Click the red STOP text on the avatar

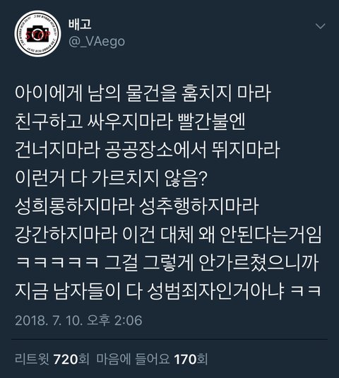click(38, 35)
